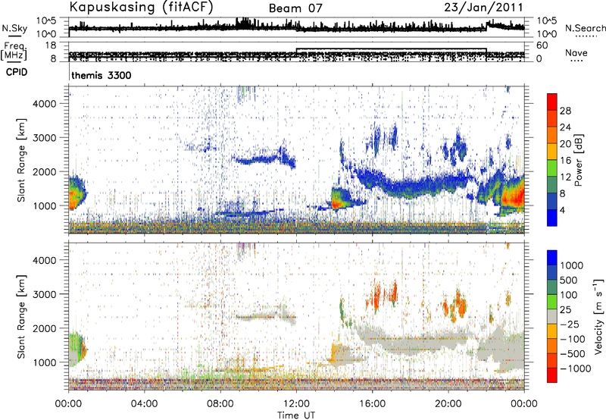Click the '3000' tick of the power panel

coord(44,137)
